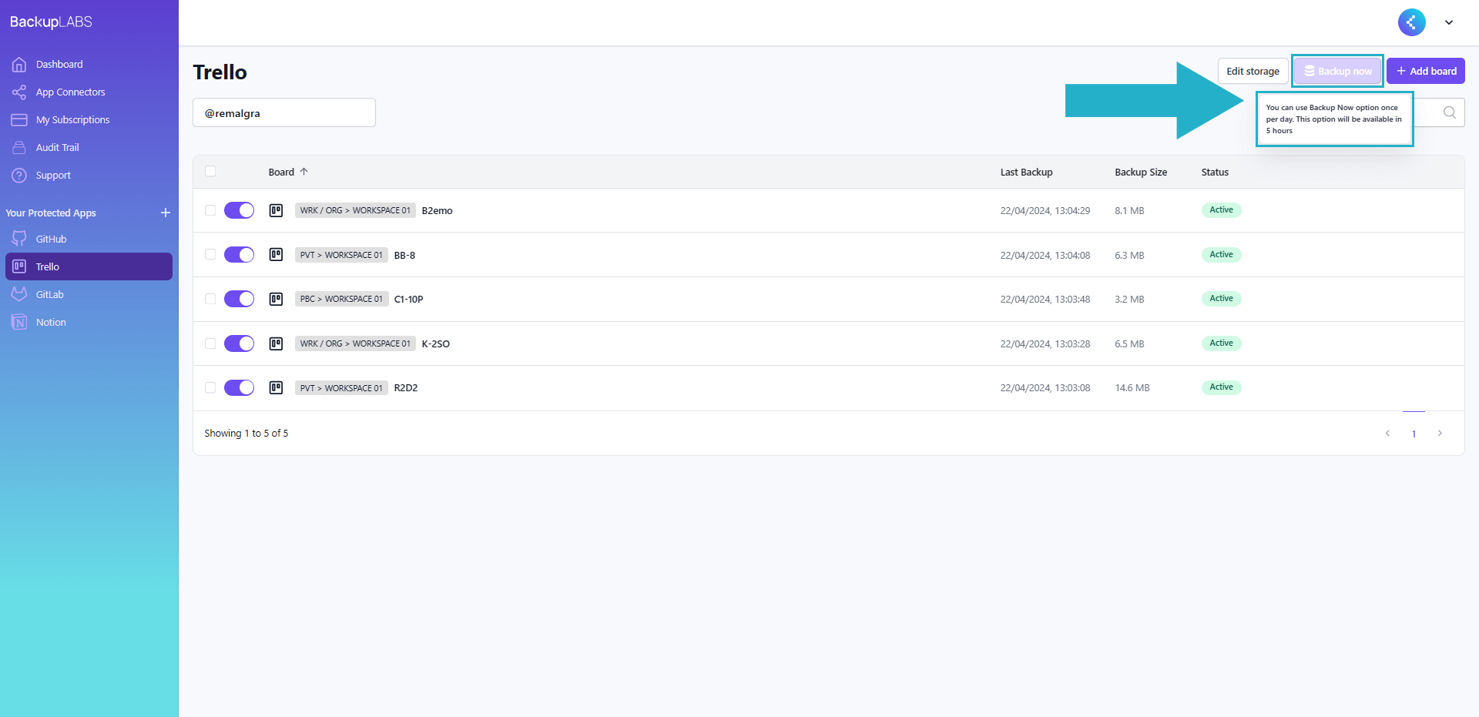Toggle backup switch for C1-10P
This screenshot has height=717, width=1479.
point(239,299)
